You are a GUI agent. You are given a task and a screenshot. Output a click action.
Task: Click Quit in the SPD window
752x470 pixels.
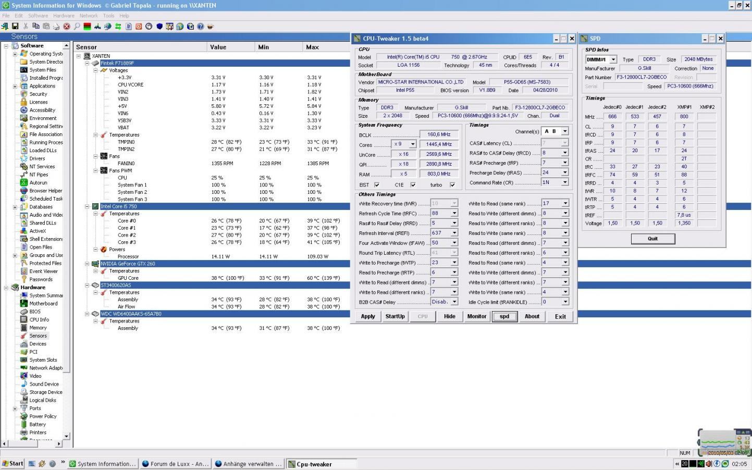653,239
